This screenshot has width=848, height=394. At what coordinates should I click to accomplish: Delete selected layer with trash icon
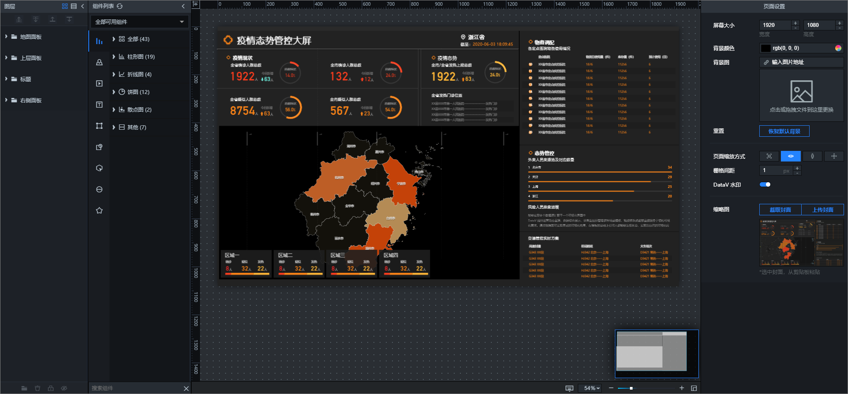coord(38,388)
